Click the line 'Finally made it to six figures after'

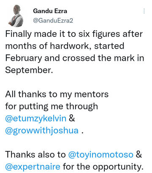point(74,34)
